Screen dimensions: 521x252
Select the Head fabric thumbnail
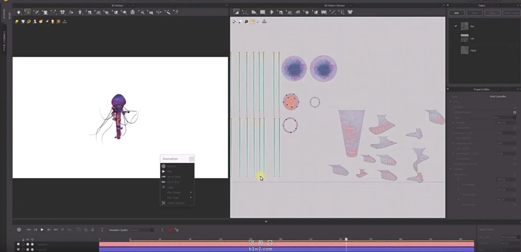pos(465,50)
